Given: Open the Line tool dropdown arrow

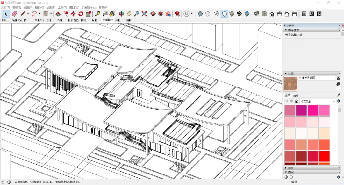Looking at the screenshot, I should point(28,14).
